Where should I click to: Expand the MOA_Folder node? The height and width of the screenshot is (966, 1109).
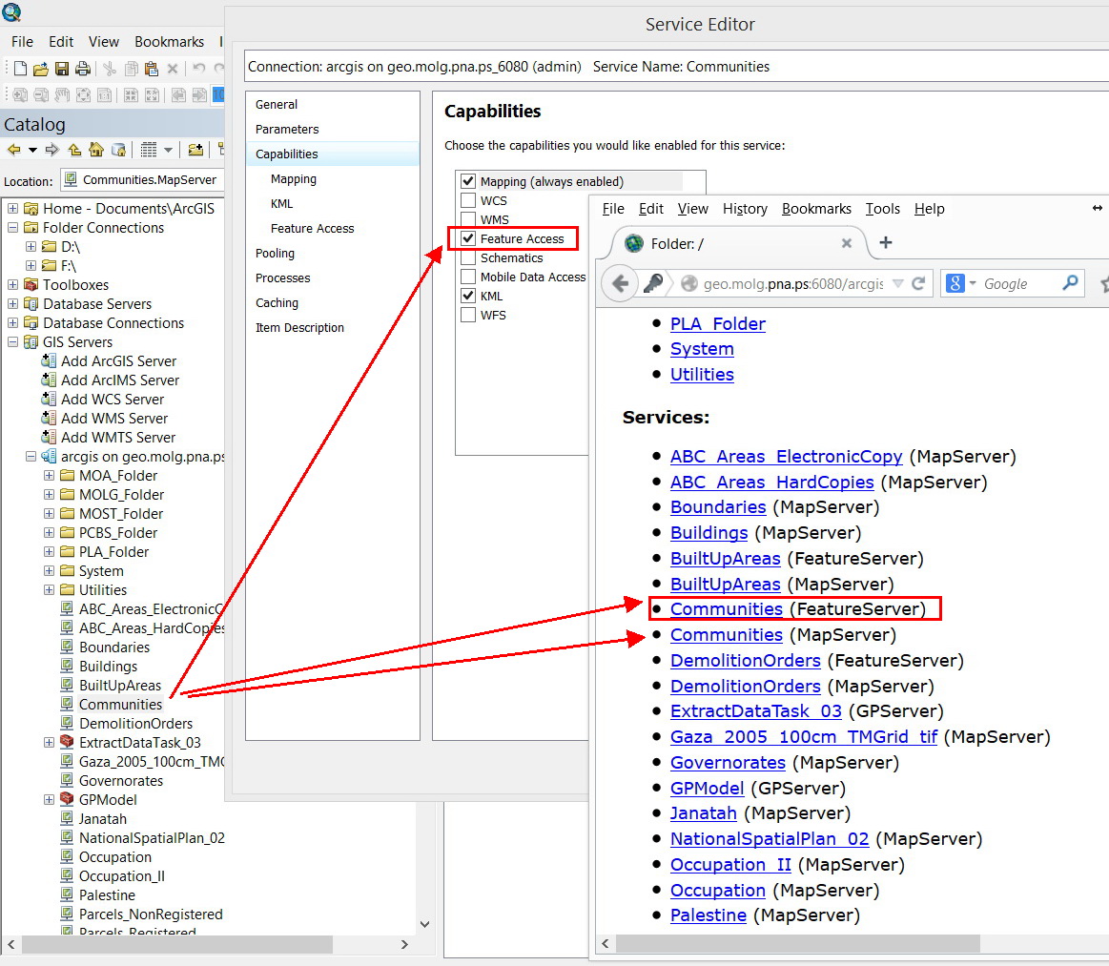tap(49, 475)
